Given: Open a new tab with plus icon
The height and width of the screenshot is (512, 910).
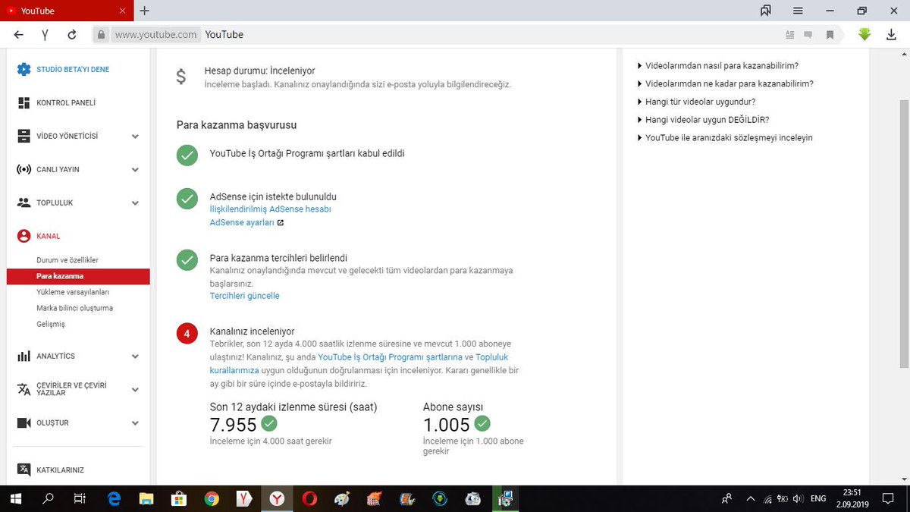Looking at the screenshot, I should (144, 11).
